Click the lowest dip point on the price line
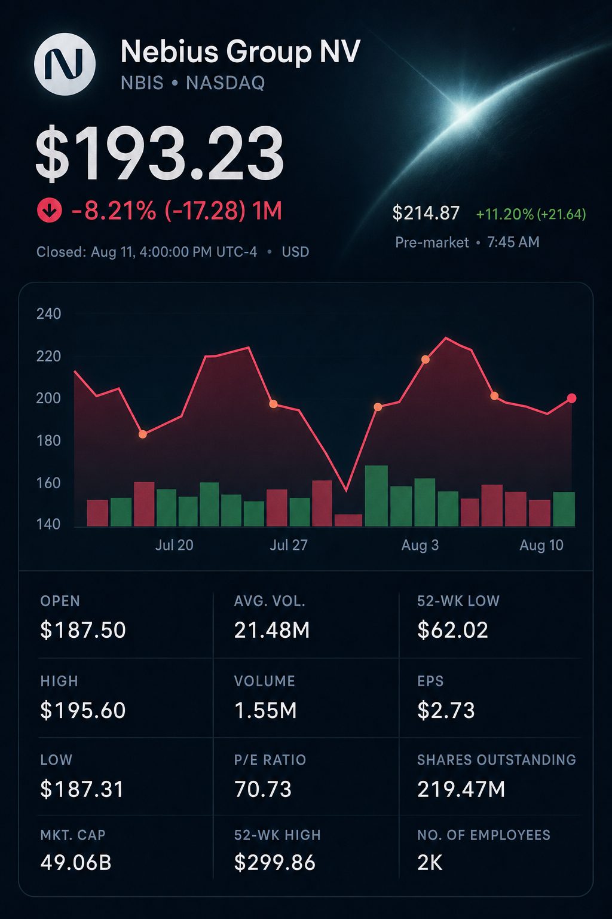The width and height of the screenshot is (612, 919). (x=346, y=491)
